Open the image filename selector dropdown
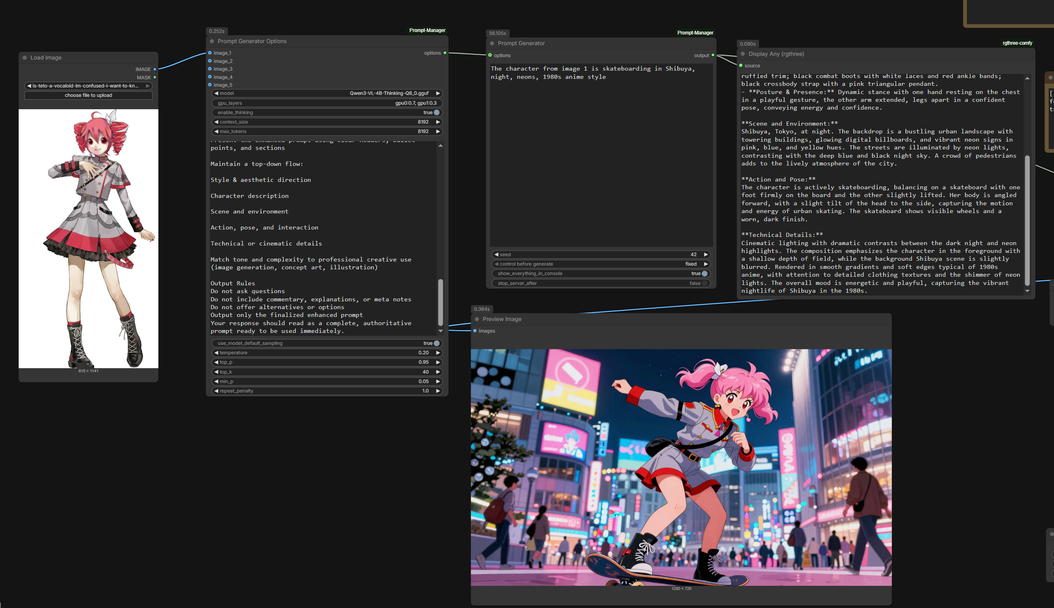Viewport: 1054px width, 608px height. point(88,86)
